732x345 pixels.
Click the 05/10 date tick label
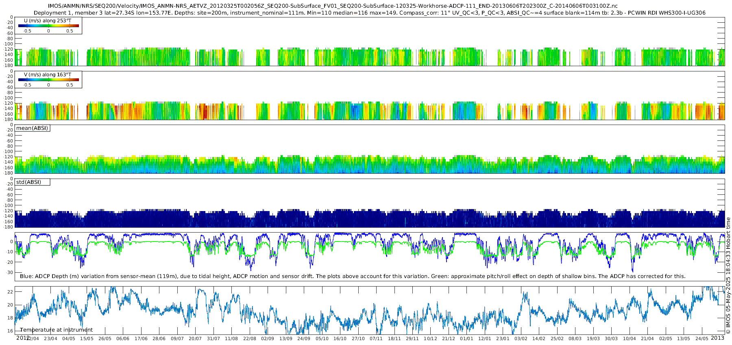(322, 339)
